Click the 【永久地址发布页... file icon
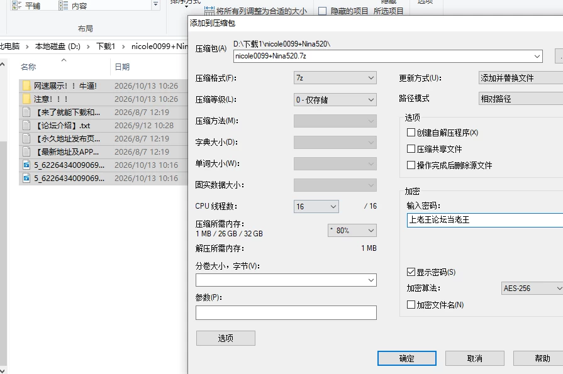The height and width of the screenshot is (374, 563). 26,138
